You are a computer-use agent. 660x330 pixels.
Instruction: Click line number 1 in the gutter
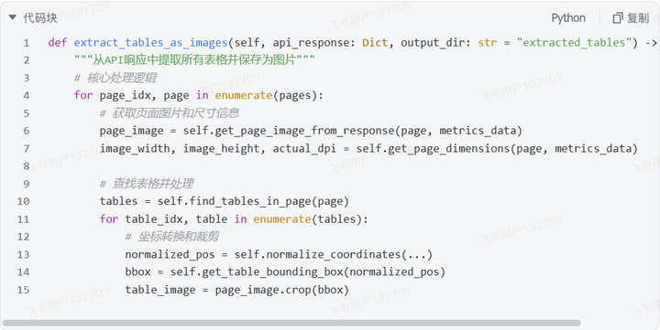[27, 43]
